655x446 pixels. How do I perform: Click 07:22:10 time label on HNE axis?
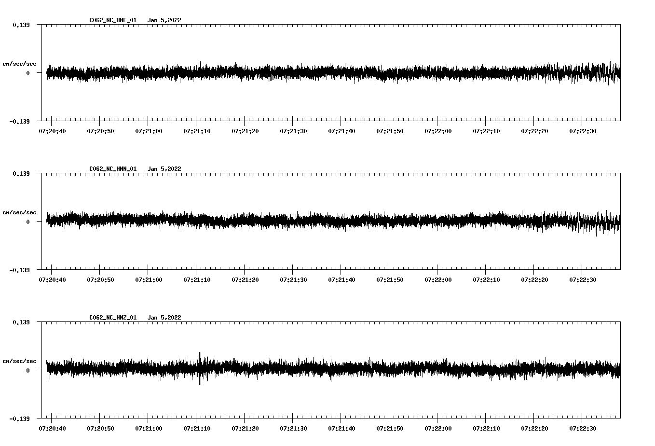(486, 131)
